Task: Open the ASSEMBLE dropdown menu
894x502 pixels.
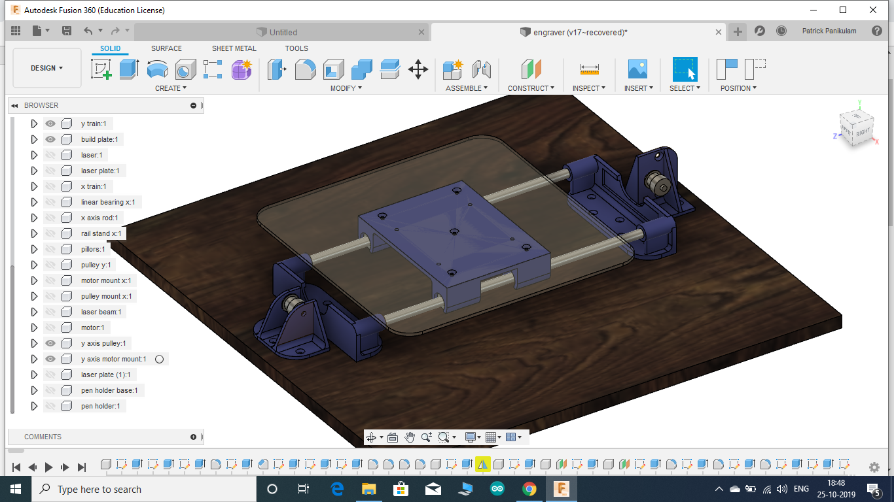Action: click(467, 88)
